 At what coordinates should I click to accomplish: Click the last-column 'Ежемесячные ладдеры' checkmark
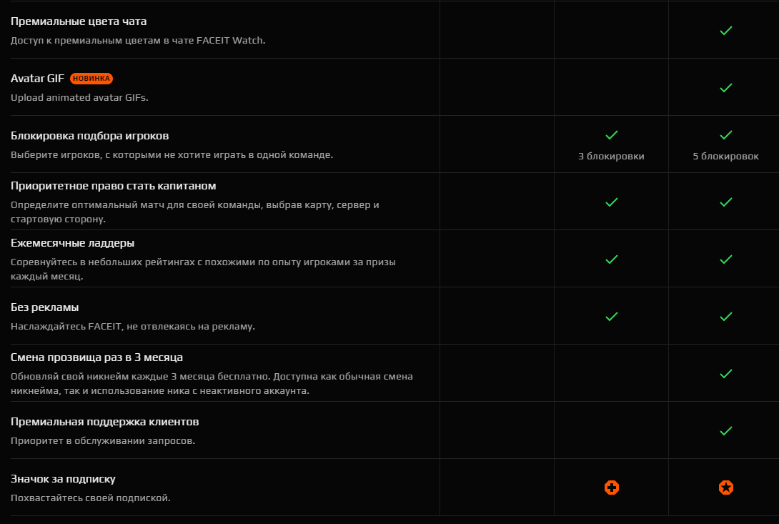click(726, 259)
